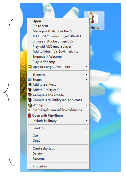This screenshot has height=176, width=126.
Task: Choose Add to archive...
Action: (58, 85)
